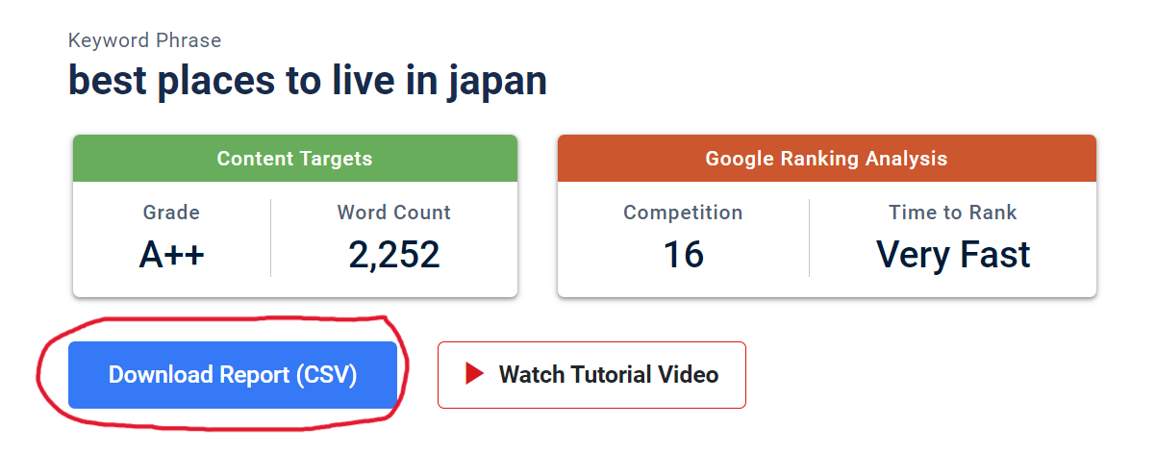This screenshot has height=451, width=1156.
Task: Click the Grade label
Action: pyautogui.click(x=171, y=213)
